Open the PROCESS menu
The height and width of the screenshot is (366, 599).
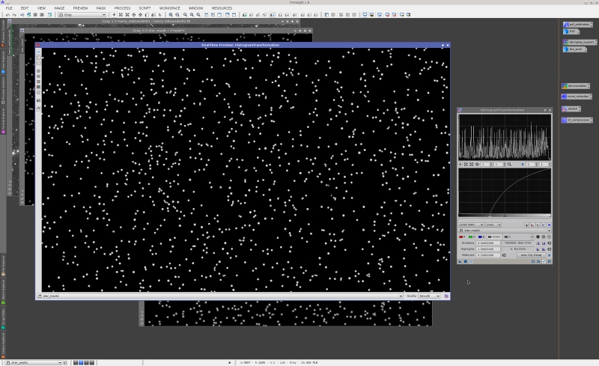[x=122, y=8]
